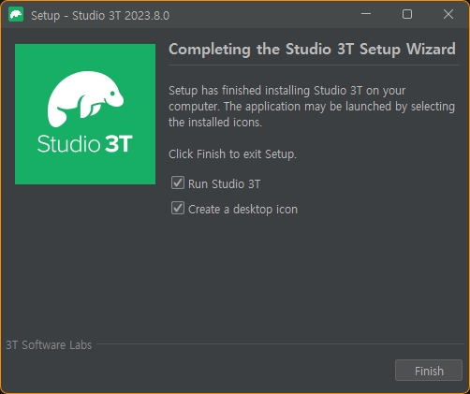Image resolution: width=470 pixels, height=394 pixels.
Task: Disable the Create a desktop icon option
Action: tap(178, 208)
